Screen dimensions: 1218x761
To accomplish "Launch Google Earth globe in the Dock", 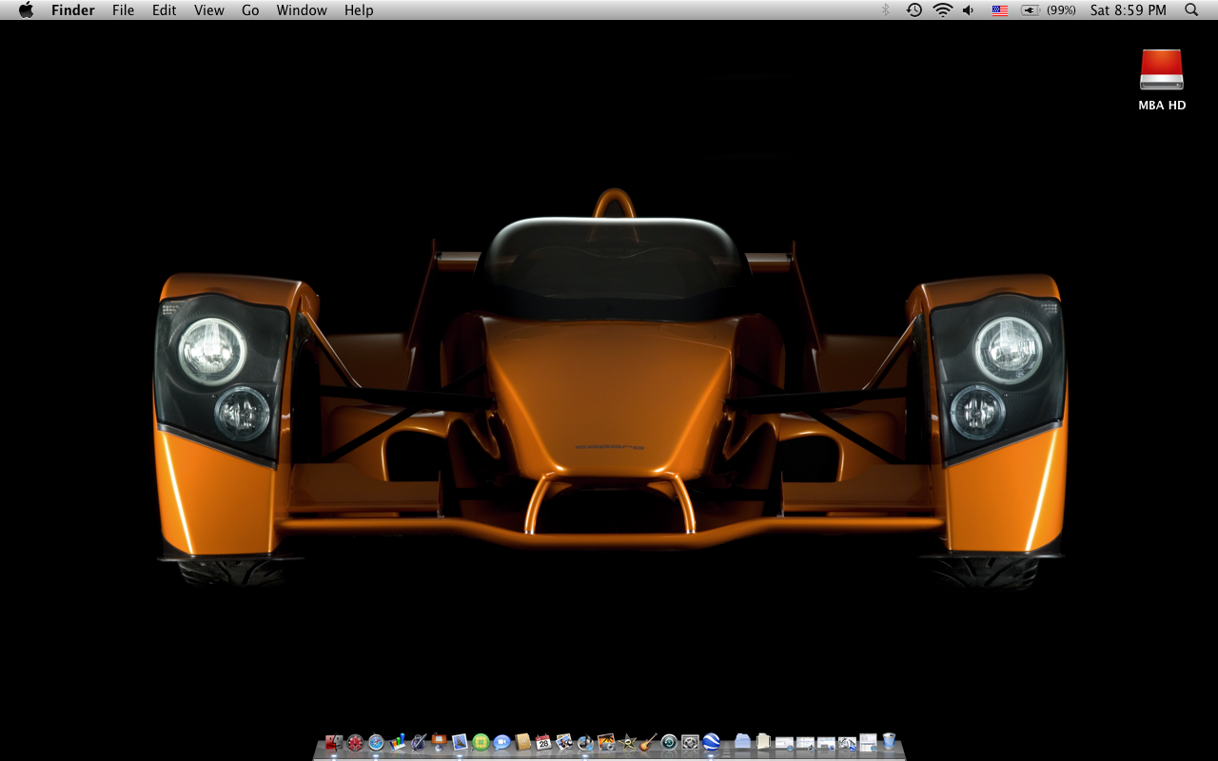I will pyautogui.click(x=711, y=742).
